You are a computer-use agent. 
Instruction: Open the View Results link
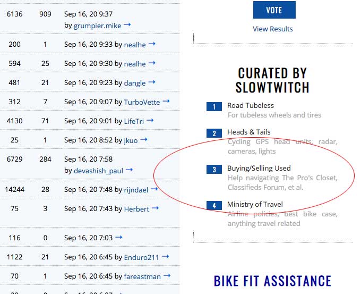point(272,29)
